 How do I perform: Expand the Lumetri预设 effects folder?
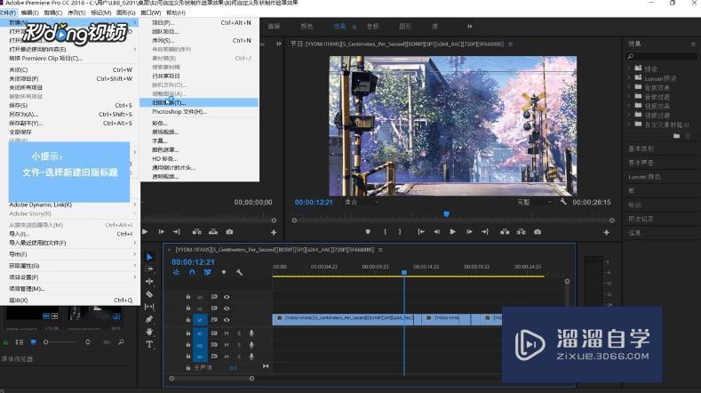pos(630,78)
